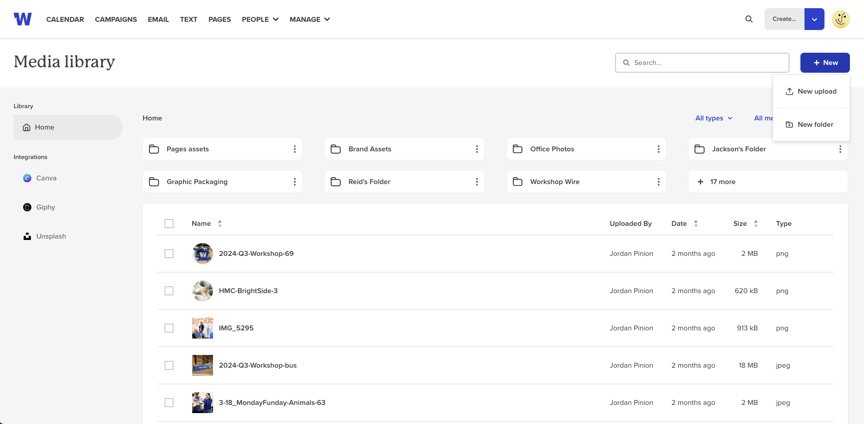The width and height of the screenshot is (864, 424).
Task: Check the 3-18_MondayFunday-Animals-63 checkbox
Action: (x=169, y=403)
